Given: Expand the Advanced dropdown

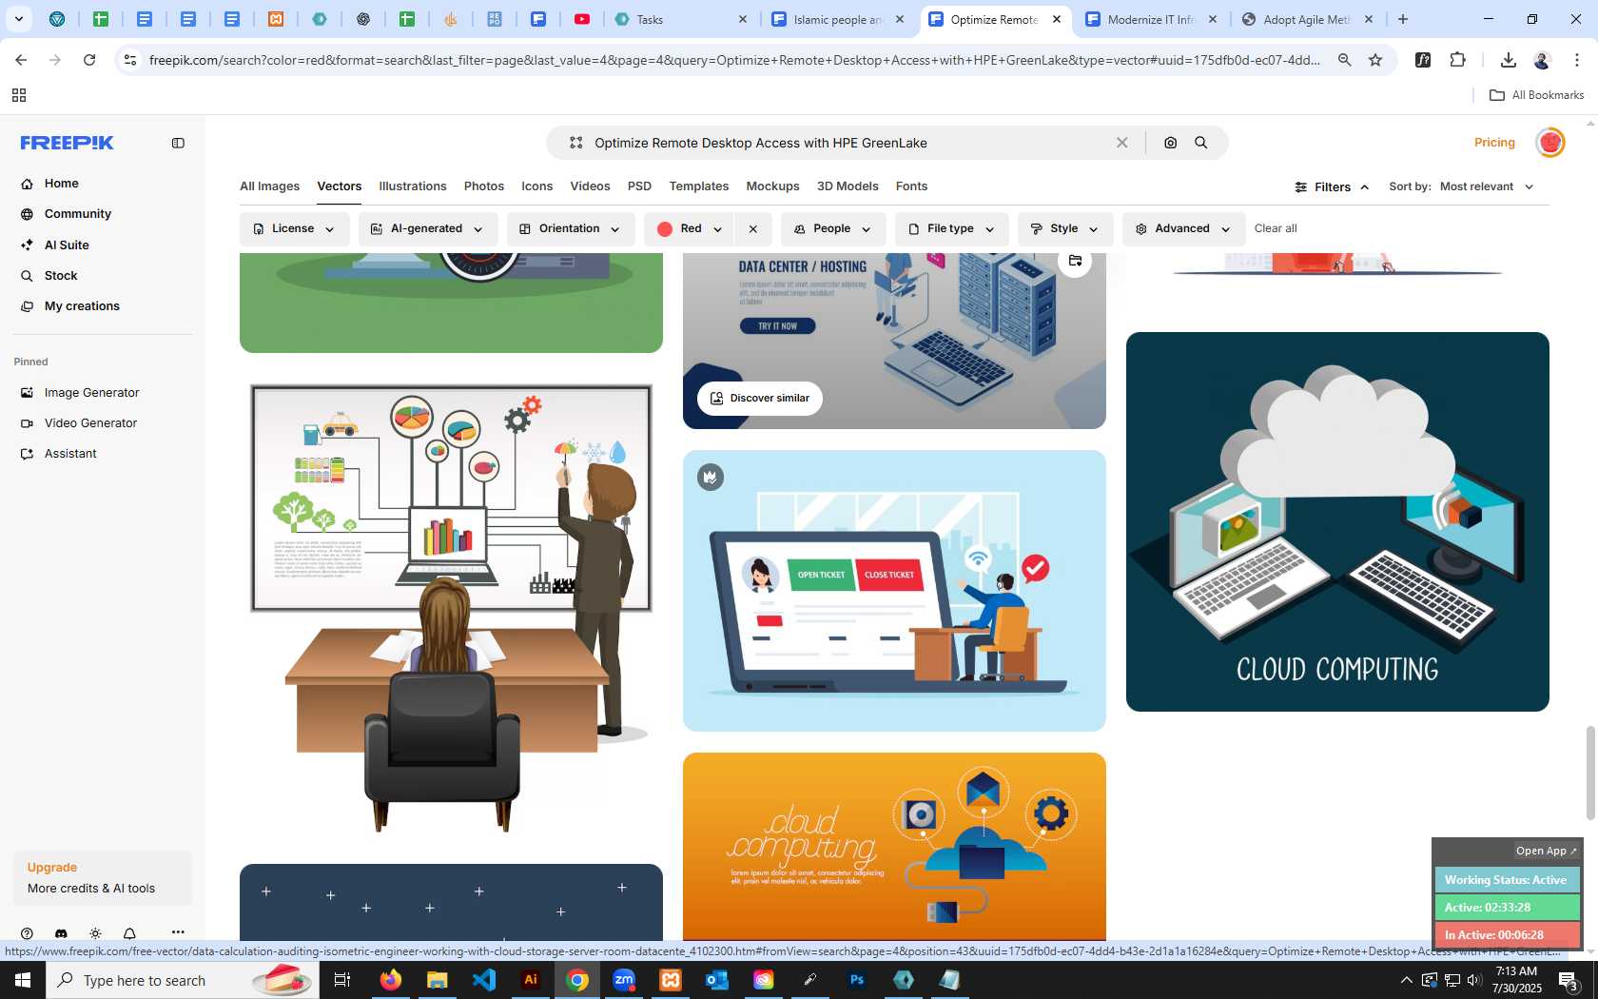Looking at the screenshot, I should point(1183,229).
